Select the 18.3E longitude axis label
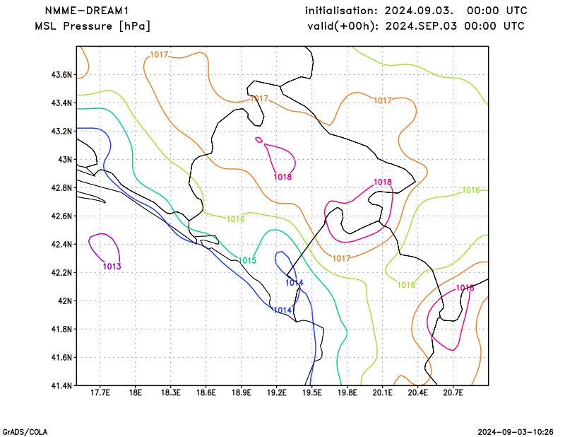This screenshot has width=565, height=437. point(171,392)
